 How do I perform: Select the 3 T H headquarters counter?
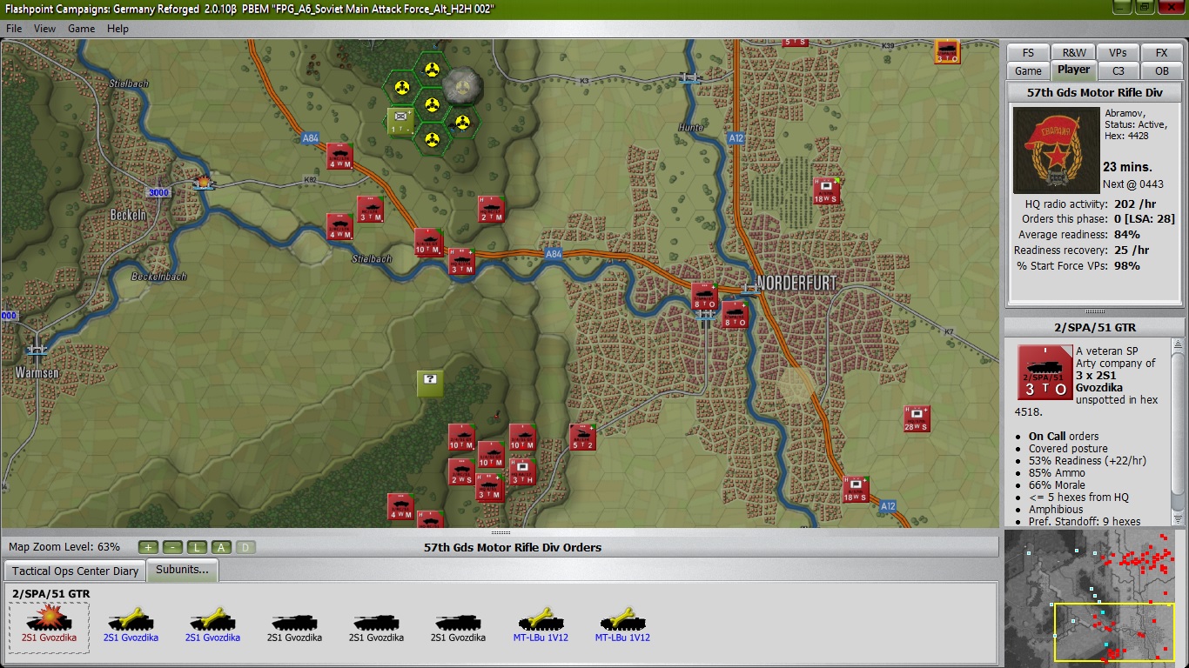521,471
